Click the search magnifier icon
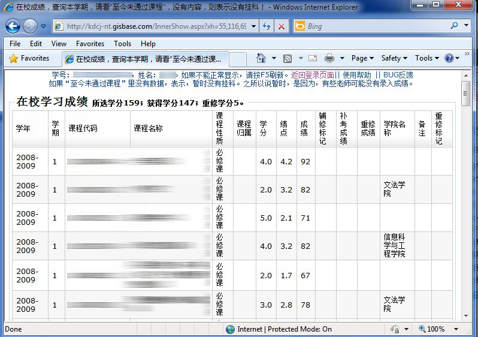 tap(454, 26)
